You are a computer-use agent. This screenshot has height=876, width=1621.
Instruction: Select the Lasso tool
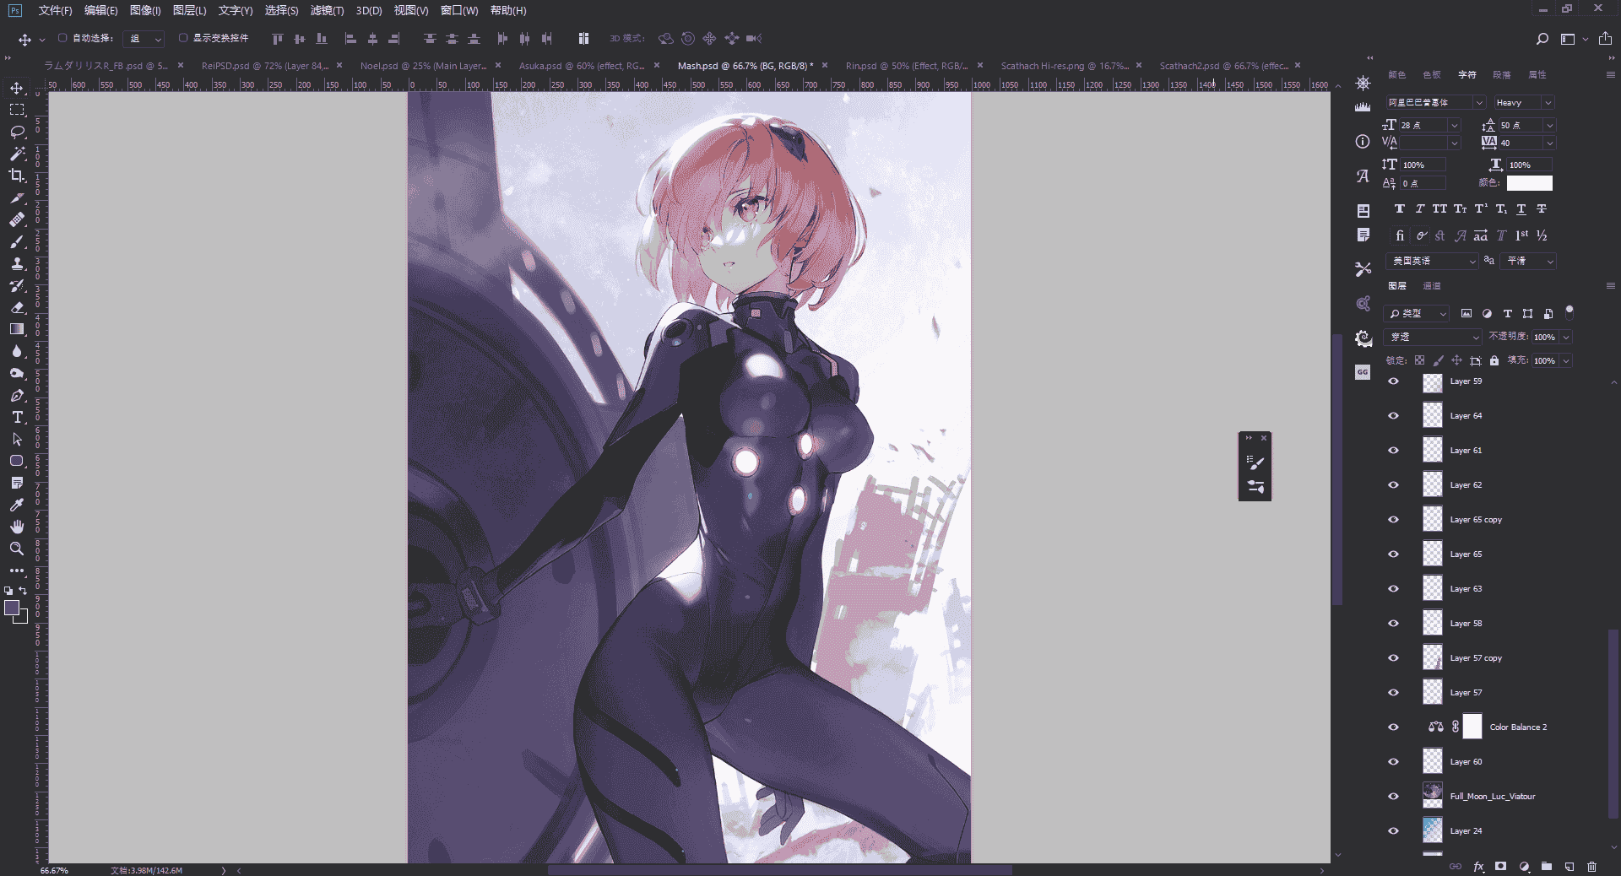click(17, 132)
